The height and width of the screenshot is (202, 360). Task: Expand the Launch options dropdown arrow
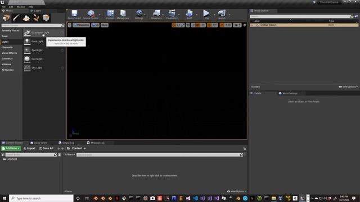click(229, 15)
